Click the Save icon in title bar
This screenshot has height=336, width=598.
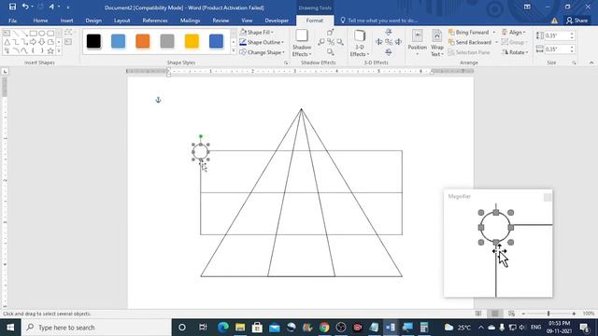[x=12, y=7]
